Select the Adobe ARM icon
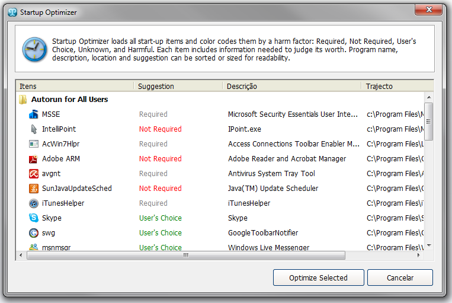This screenshot has width=452, height=303. coord(34,159)
